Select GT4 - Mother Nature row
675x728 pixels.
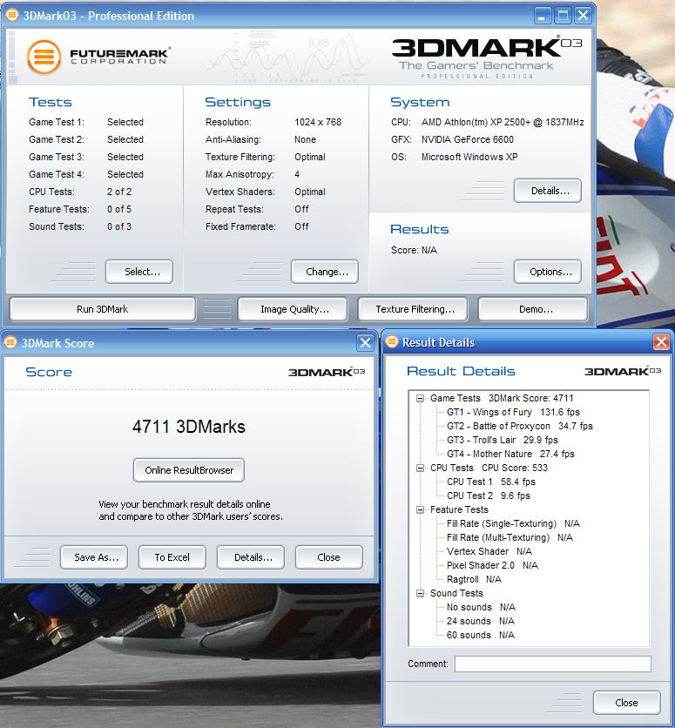(510, 454)
